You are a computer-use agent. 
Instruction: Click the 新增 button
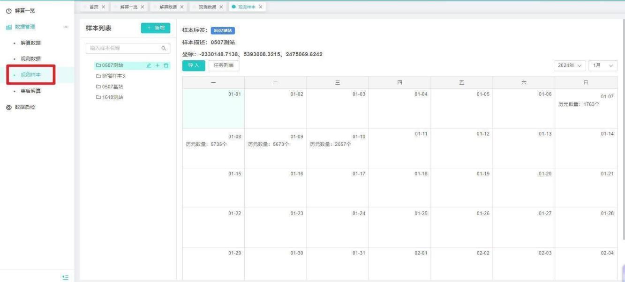[x=156, y=28]
